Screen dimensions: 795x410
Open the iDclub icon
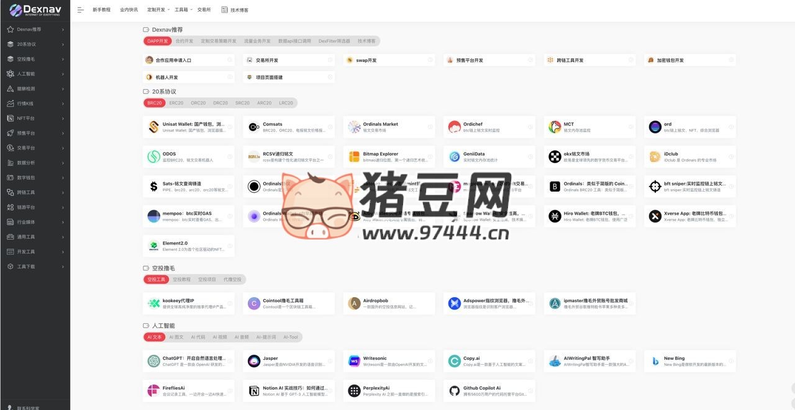(655, 157)
